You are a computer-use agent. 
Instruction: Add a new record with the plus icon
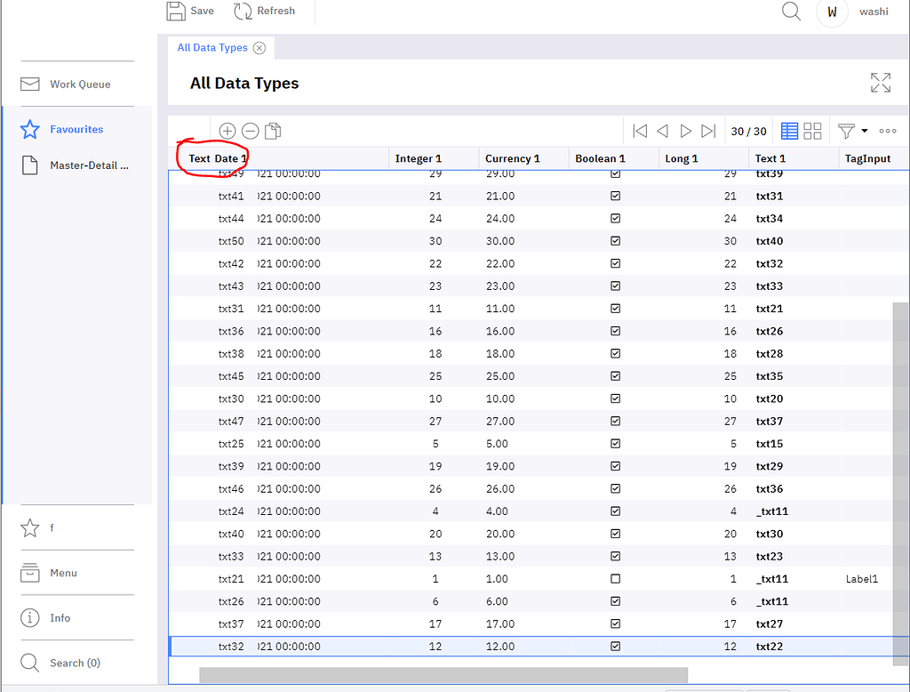pos(227,130)
